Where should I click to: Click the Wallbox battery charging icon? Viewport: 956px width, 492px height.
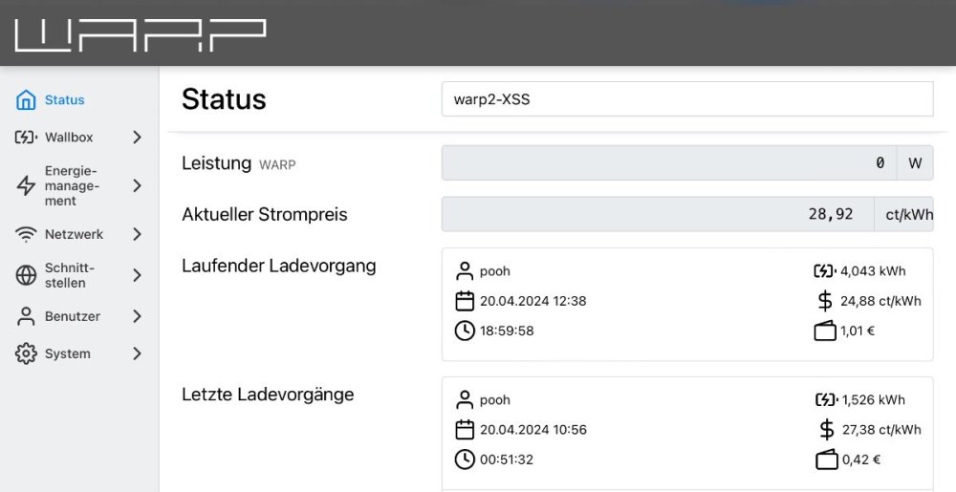pos(26,138)
